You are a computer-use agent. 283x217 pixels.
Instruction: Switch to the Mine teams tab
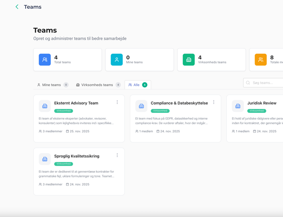tap(53, 85)
